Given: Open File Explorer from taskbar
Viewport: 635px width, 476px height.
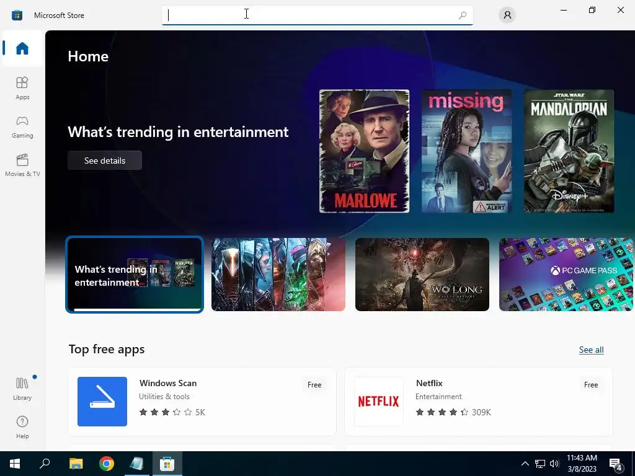Looking at the screenshot, I should click(76, 464).
